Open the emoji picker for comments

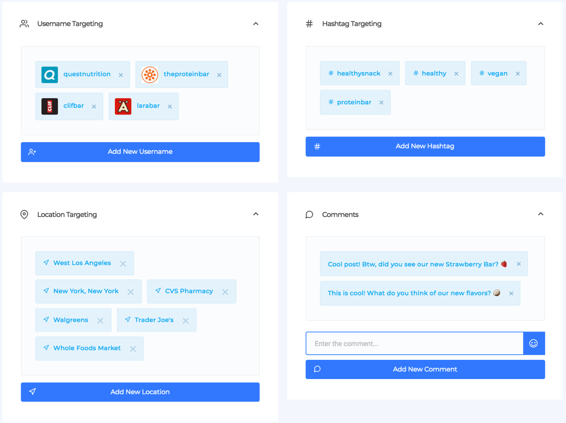click(x=533, y=343)
